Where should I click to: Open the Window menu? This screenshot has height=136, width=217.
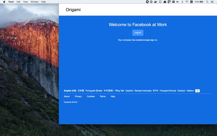(x=34, y=2)
